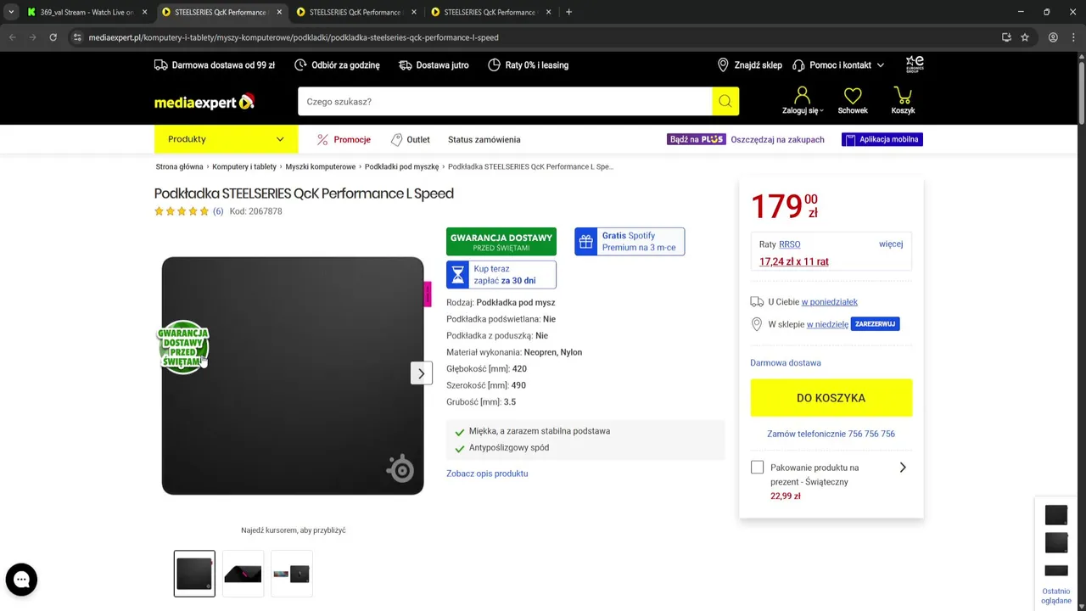Open the Chrome profile icon
This screenshot has width=1086, height=611.
click(x=1053, y=37)
